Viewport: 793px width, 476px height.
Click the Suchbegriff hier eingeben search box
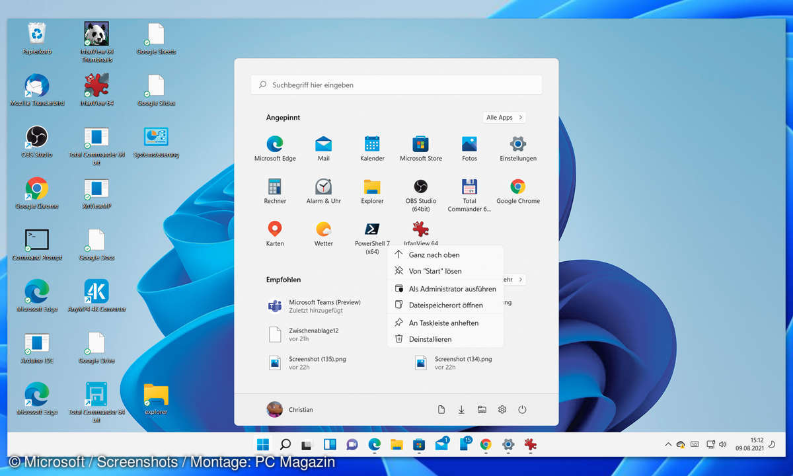pos(397,85)
